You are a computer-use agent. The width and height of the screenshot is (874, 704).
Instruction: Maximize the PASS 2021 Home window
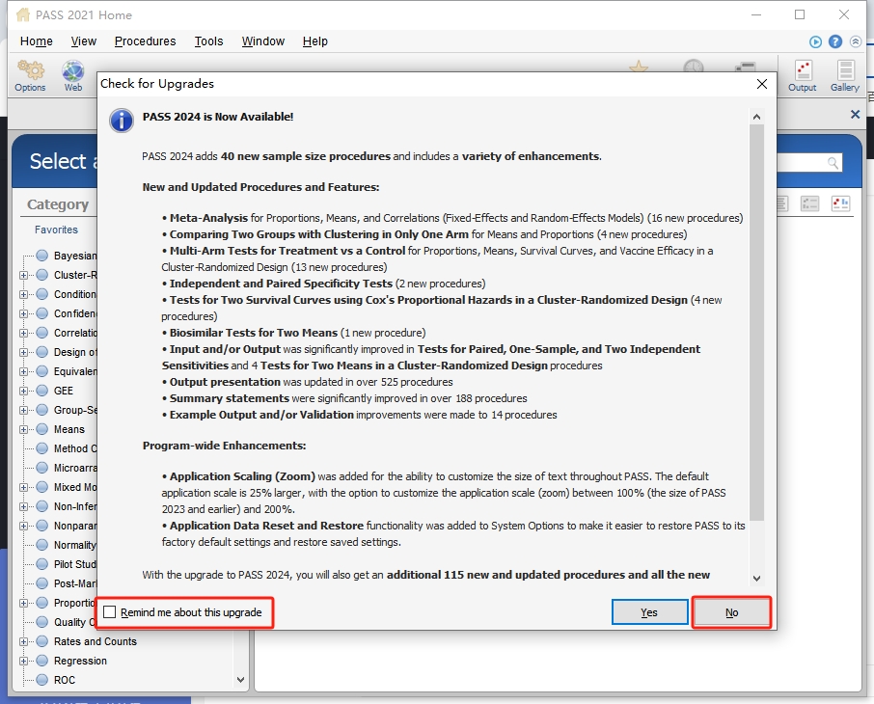pyautogui.click(x=800, y=15)
